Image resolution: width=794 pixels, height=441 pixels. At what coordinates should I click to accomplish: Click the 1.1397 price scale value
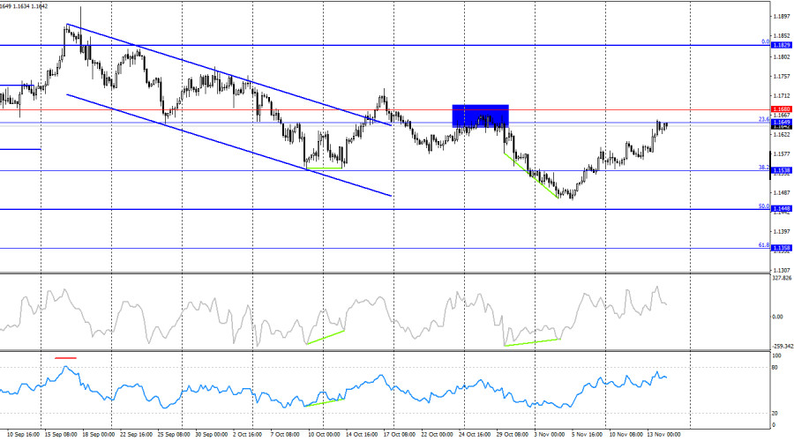point(782,231)
